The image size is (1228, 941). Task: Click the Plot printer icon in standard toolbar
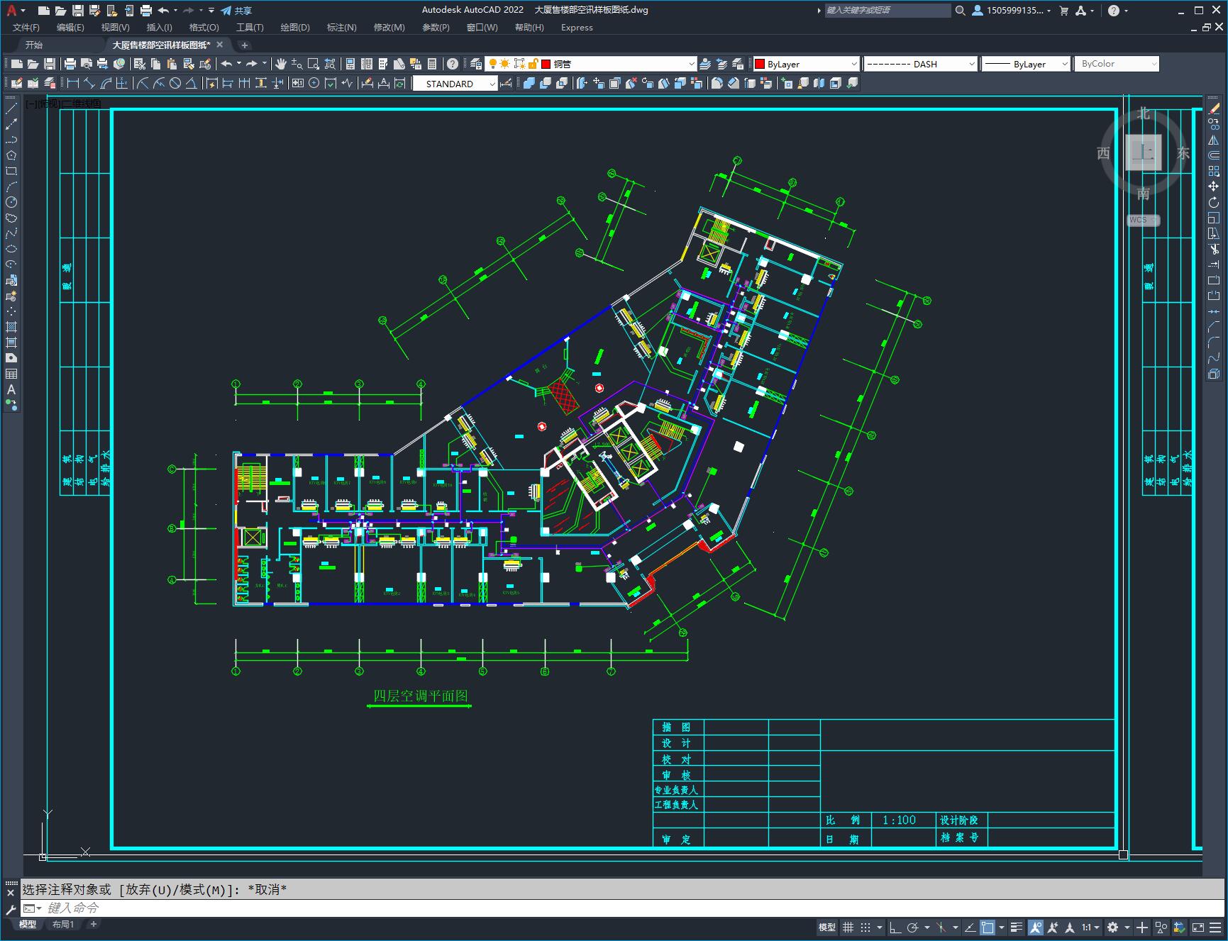tap(70, 64)
